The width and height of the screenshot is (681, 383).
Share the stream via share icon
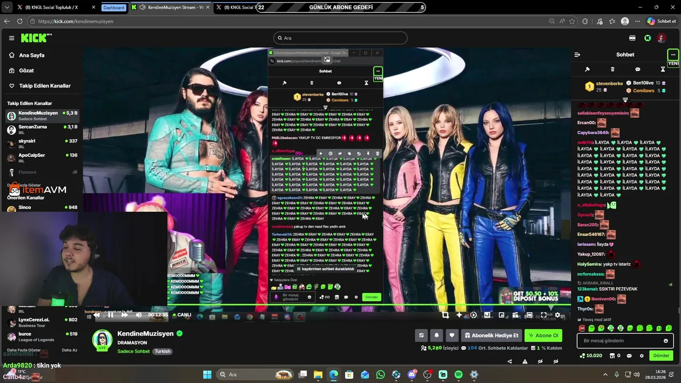[x=510, y=361]
